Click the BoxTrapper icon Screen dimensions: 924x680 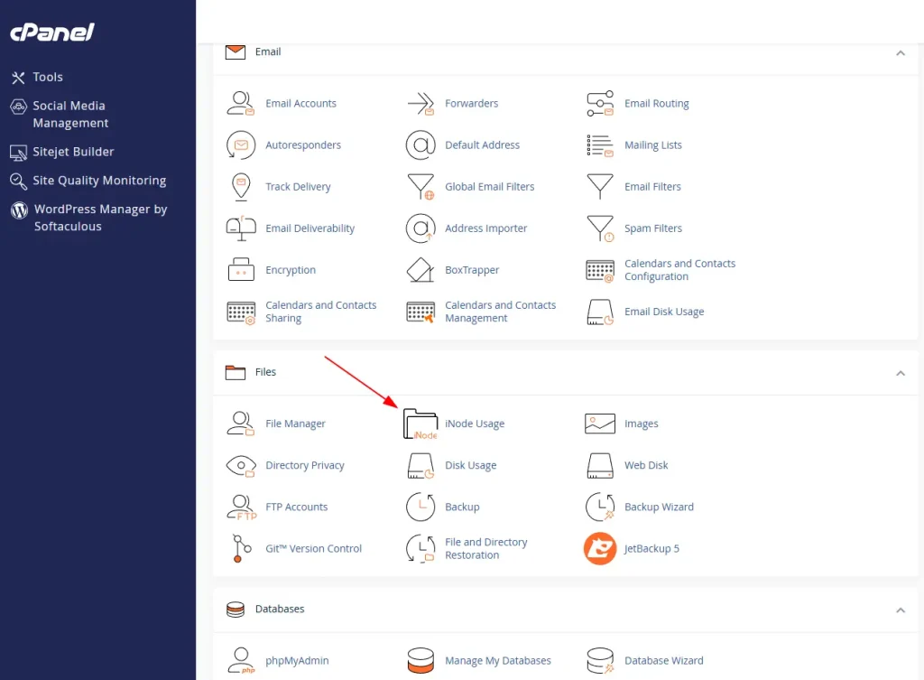pyautogui.click(x=420, y=269)
